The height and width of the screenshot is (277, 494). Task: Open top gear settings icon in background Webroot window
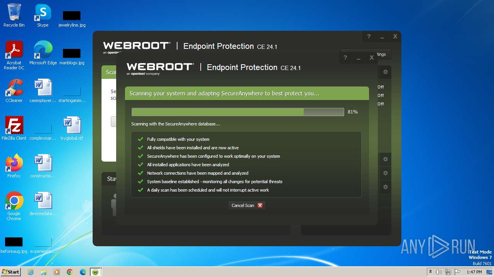385,72
